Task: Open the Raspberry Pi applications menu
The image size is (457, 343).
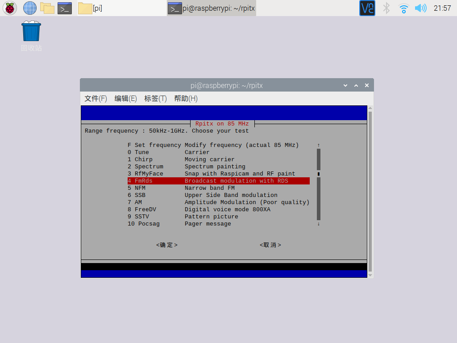Action: pyautogui.click(x=10, y=8)
